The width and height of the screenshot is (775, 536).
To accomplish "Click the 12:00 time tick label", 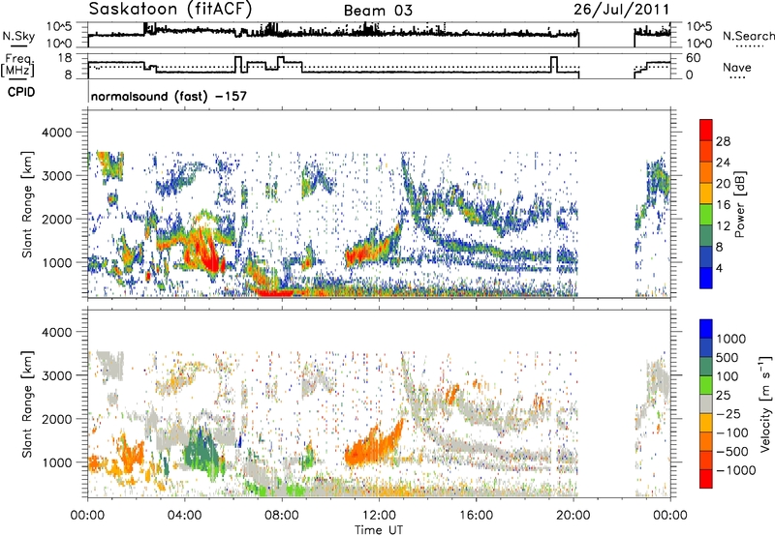I will click(379, 516).
